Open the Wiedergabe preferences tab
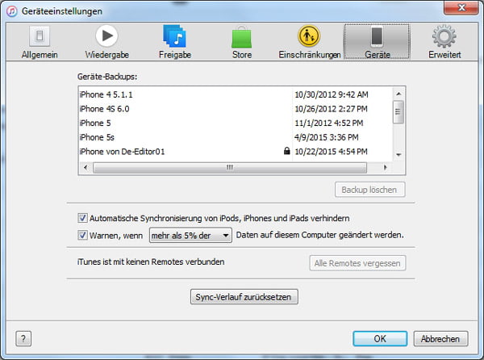Viewport: 484px width, 360px height. click(106, 42)
